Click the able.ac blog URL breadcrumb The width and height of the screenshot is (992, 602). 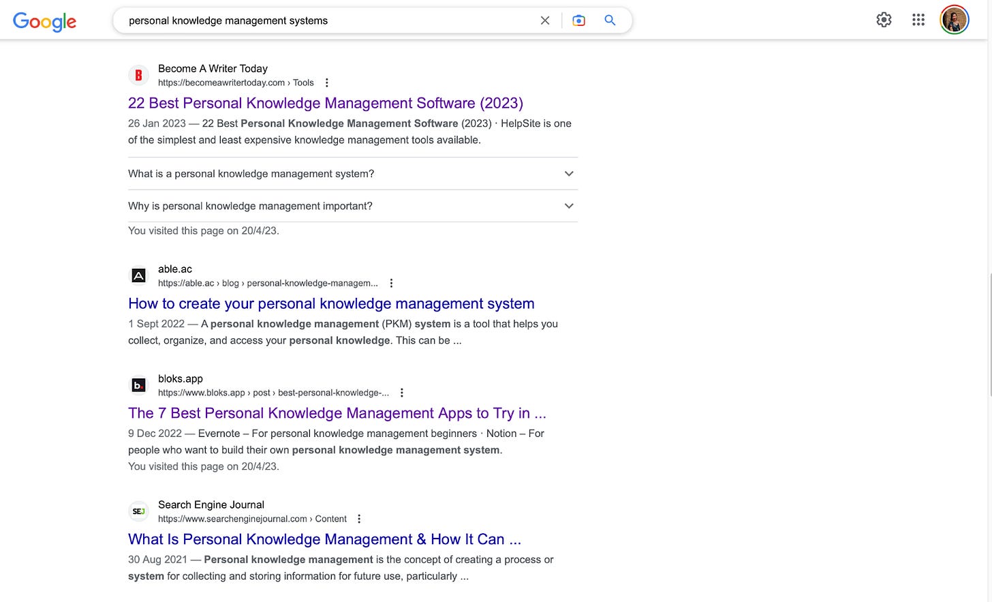268,283
